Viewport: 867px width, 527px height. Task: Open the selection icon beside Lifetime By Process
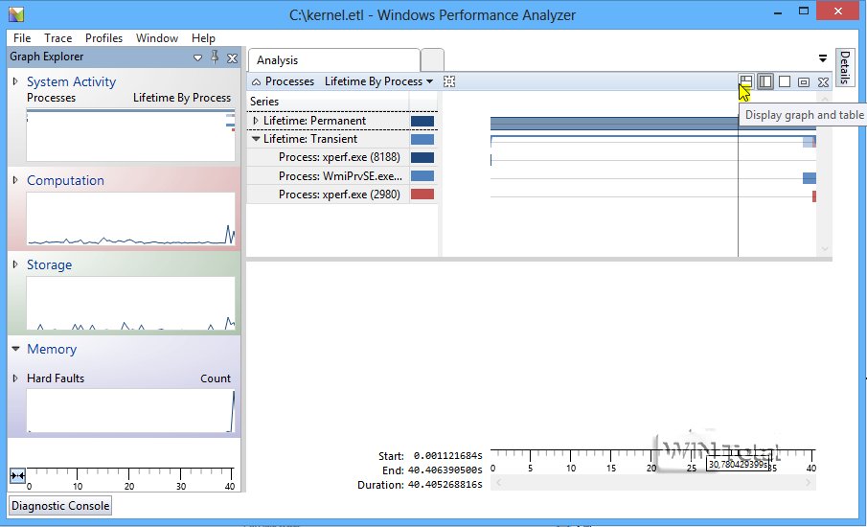(448, 81)
